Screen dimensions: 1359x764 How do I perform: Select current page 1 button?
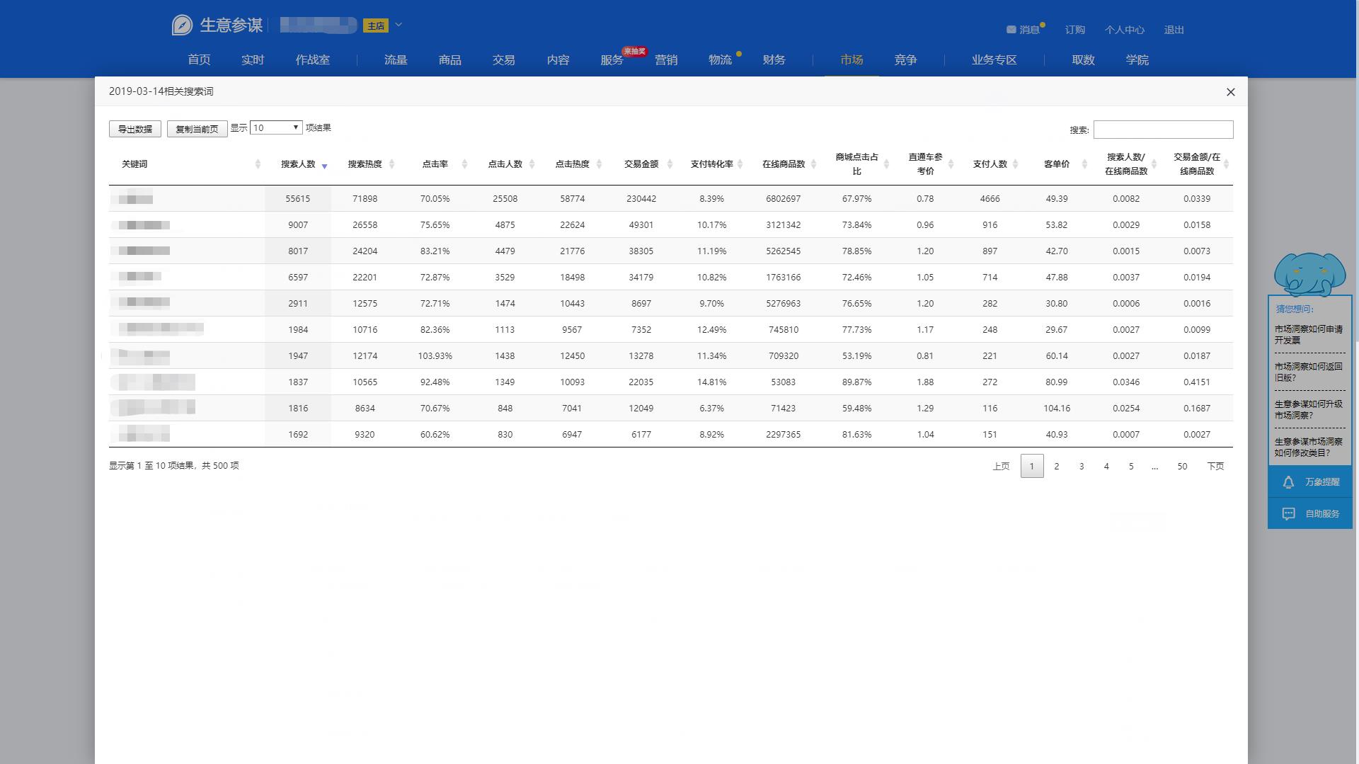click(x=1032, y=466)
